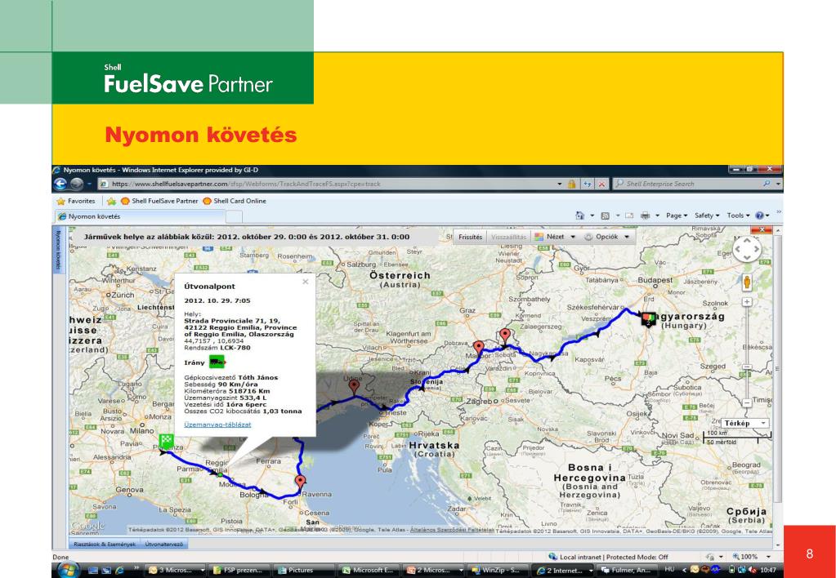Open the FSP prezen... taskbar item
The width and height of the screenshot is (836, 578).
click(240, 570)
